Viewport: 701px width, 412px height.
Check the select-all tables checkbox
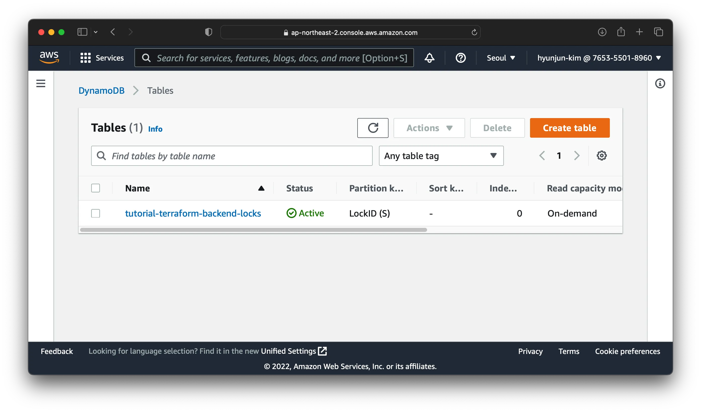95,188
